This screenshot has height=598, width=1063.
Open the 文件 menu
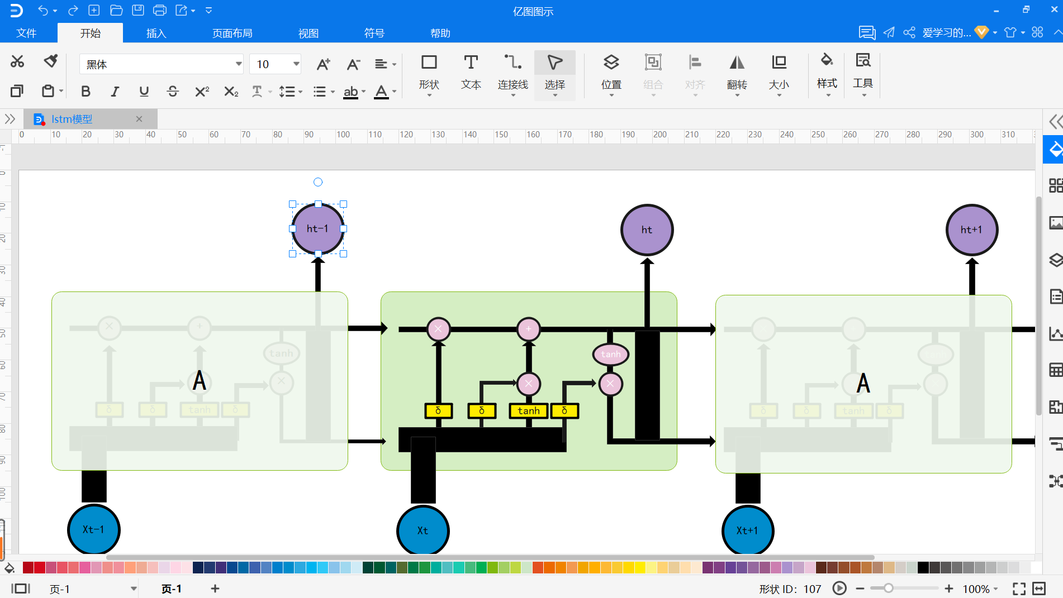pos(26,33)
